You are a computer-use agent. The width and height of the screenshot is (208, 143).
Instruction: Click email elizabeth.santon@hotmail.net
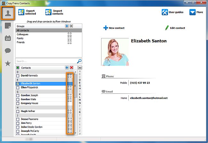coord(149,98)
